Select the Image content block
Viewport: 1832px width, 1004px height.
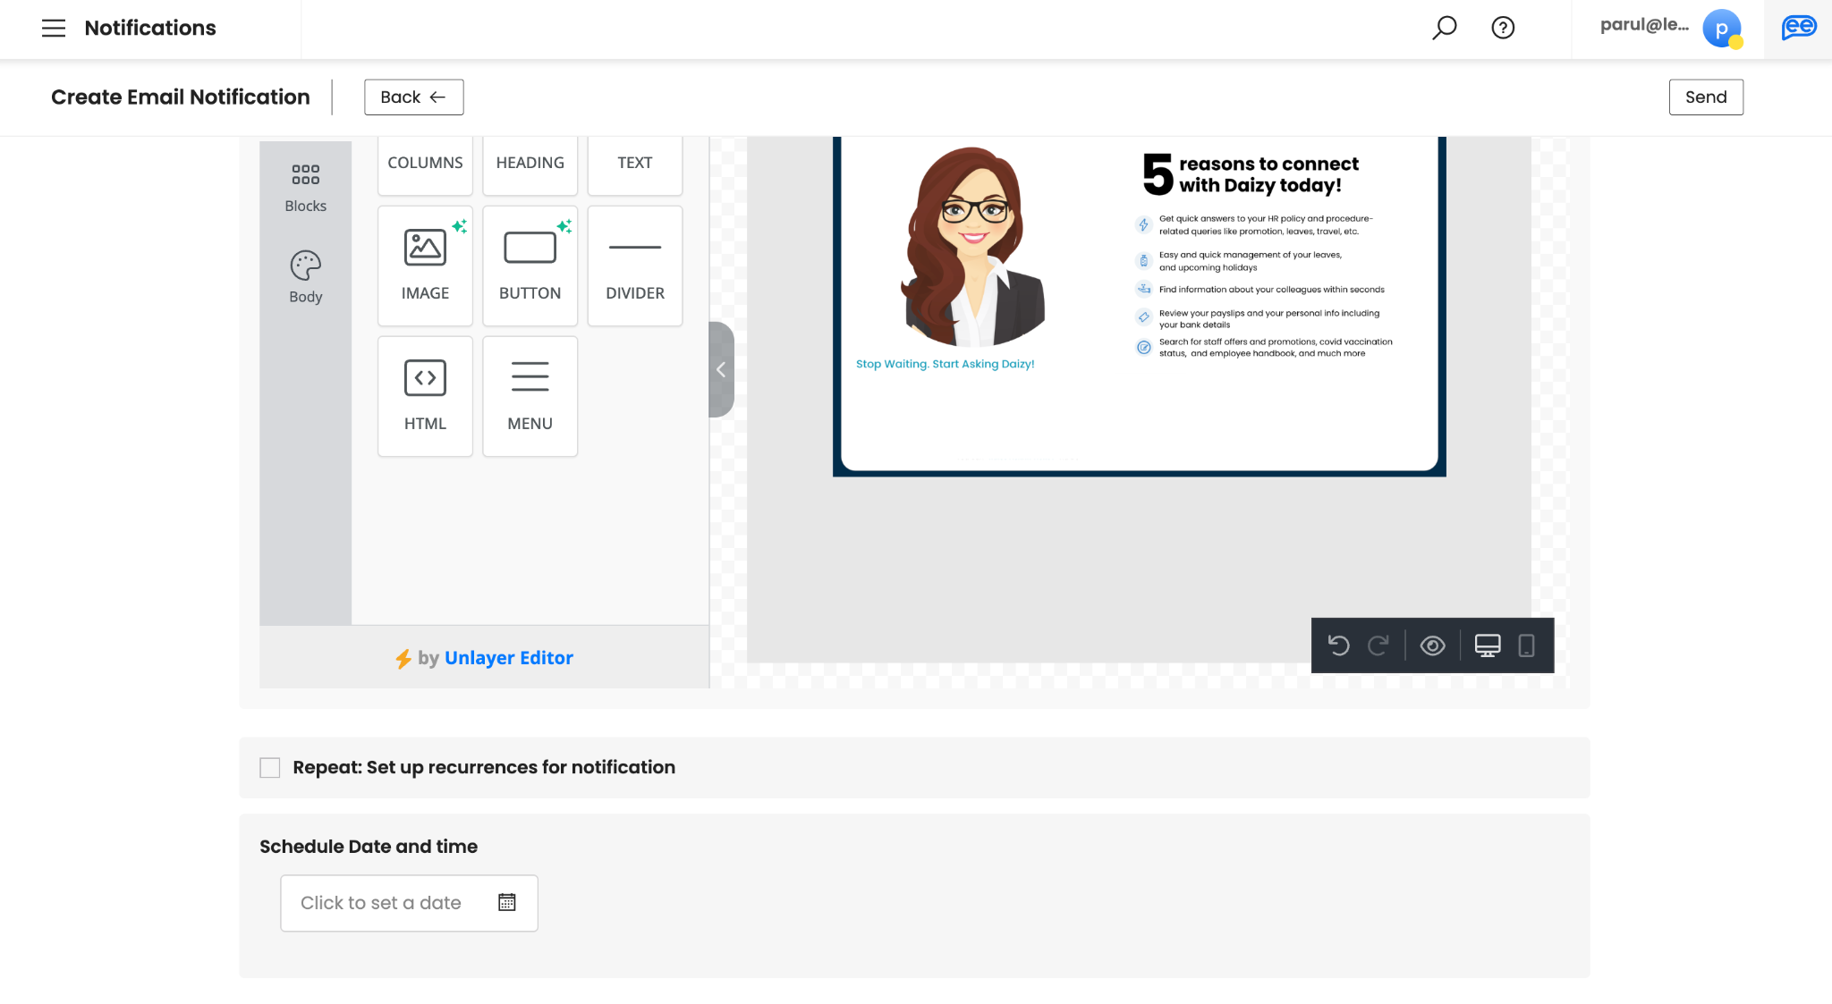pyautogui.click(x=425, y=266)
